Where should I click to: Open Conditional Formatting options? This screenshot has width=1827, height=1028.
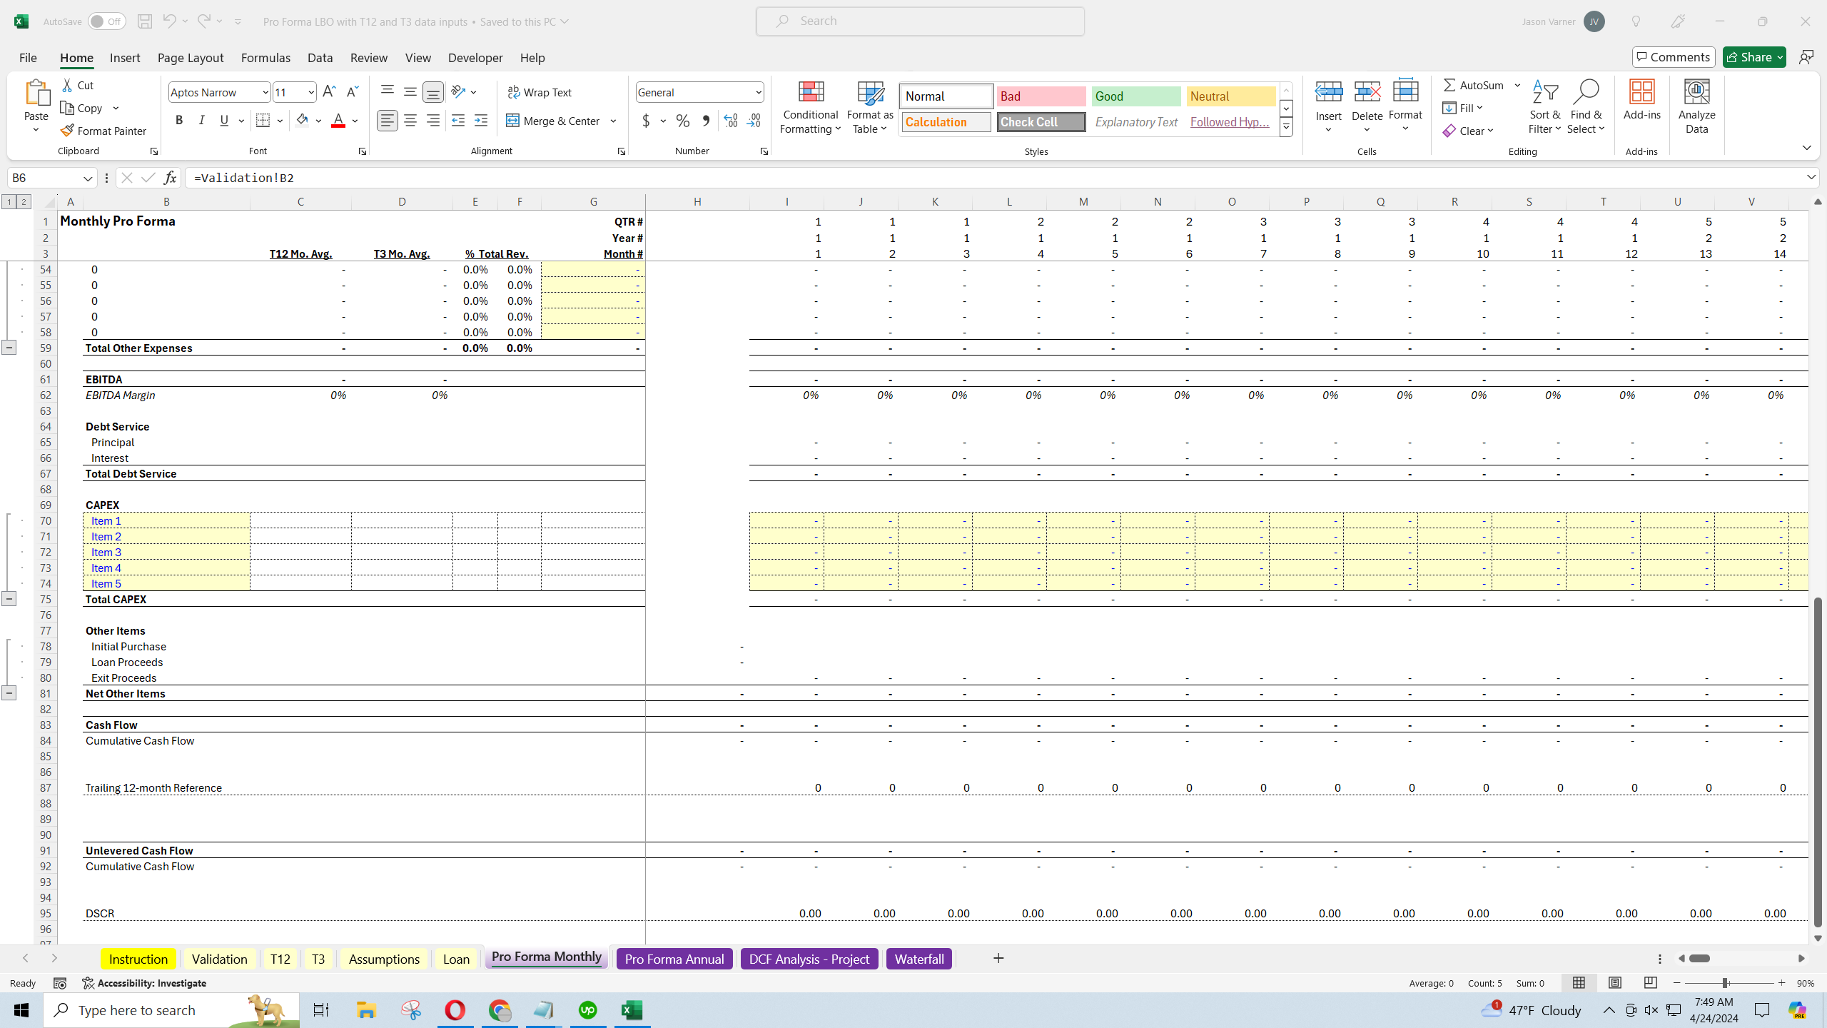(x=809, y=107)
